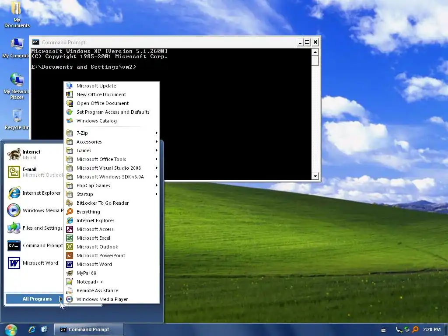Expand the Startup submenu
This screenshot has height=336, width=448.
click(112, 194)
